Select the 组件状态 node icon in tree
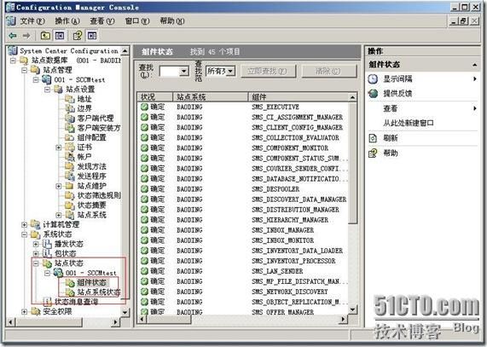The height and width of the screenshot is (347, 487). coord(70,282)
